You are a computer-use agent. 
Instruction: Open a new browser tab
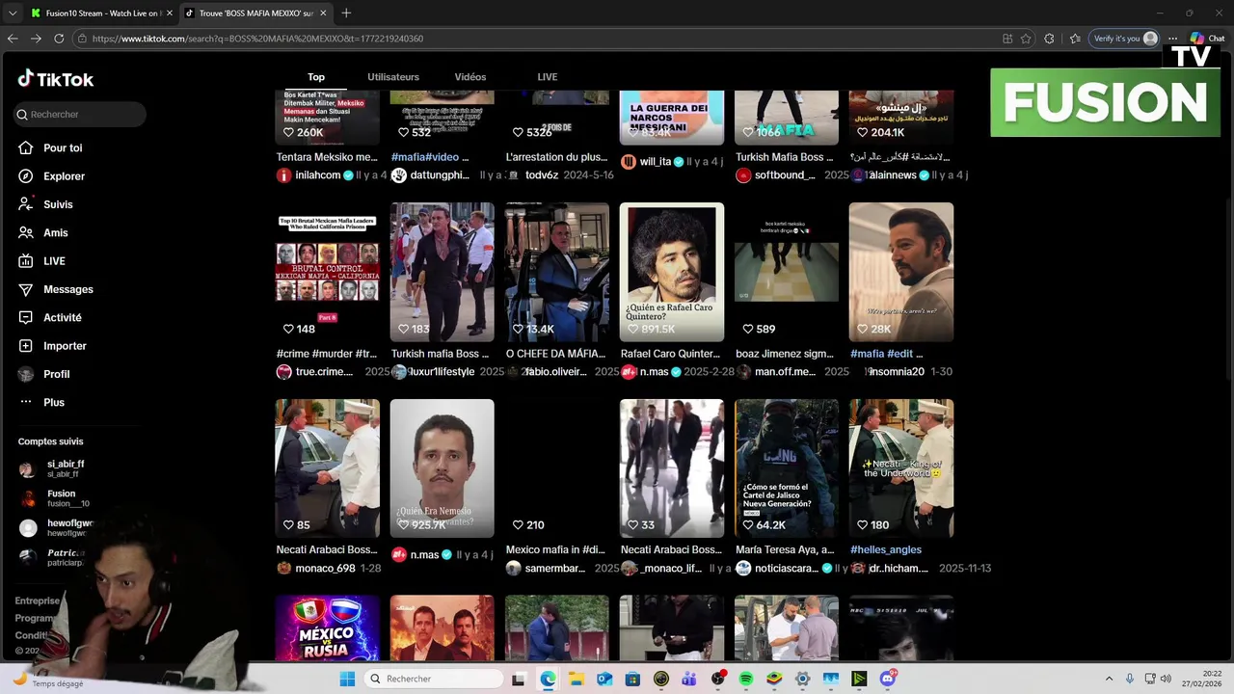pos(346,13)
